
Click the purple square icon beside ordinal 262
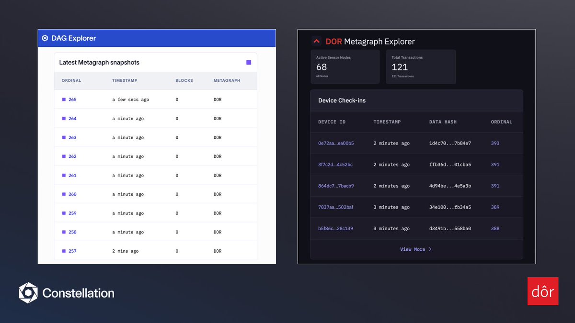[64, 156]
